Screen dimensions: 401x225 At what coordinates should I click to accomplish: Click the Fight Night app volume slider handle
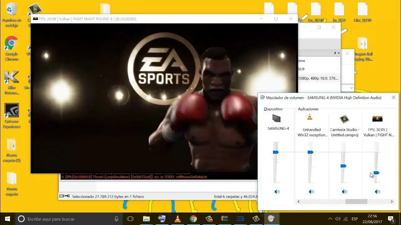377,173
